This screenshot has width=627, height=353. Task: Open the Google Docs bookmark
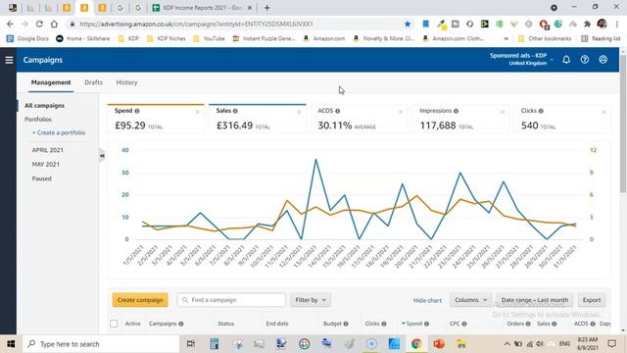[28, 38]
